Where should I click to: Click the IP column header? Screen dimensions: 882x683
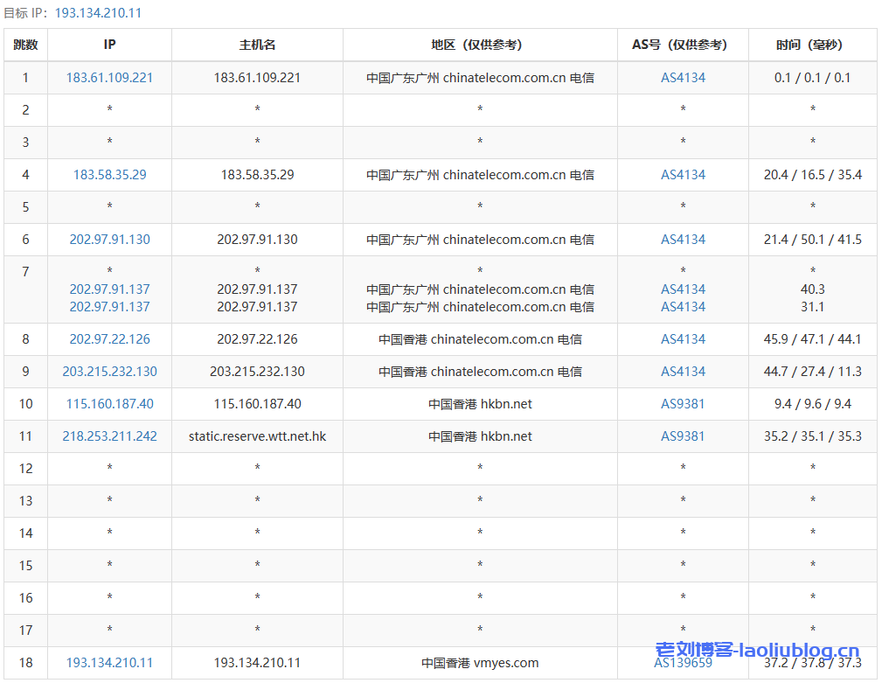tap(109, 45)
